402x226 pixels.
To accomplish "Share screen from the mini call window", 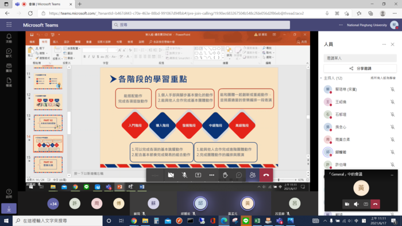I will [x=366, y=204].
